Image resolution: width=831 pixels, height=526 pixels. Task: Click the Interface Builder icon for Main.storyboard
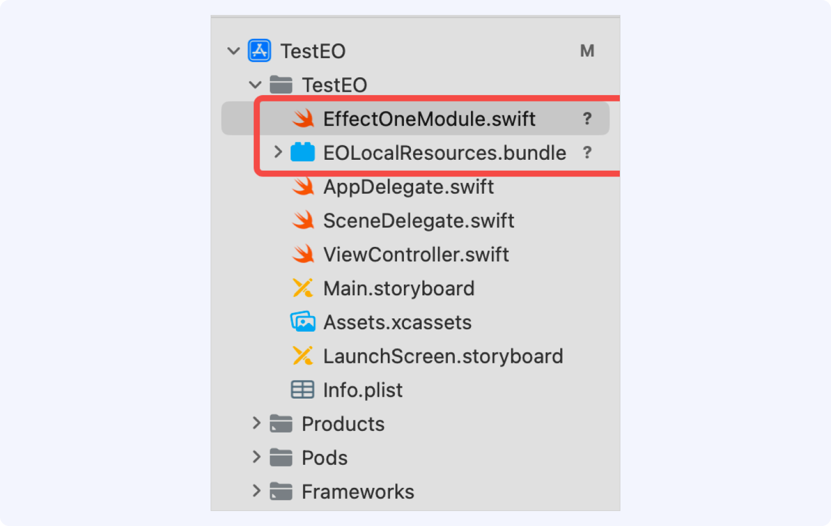[303, 288]
